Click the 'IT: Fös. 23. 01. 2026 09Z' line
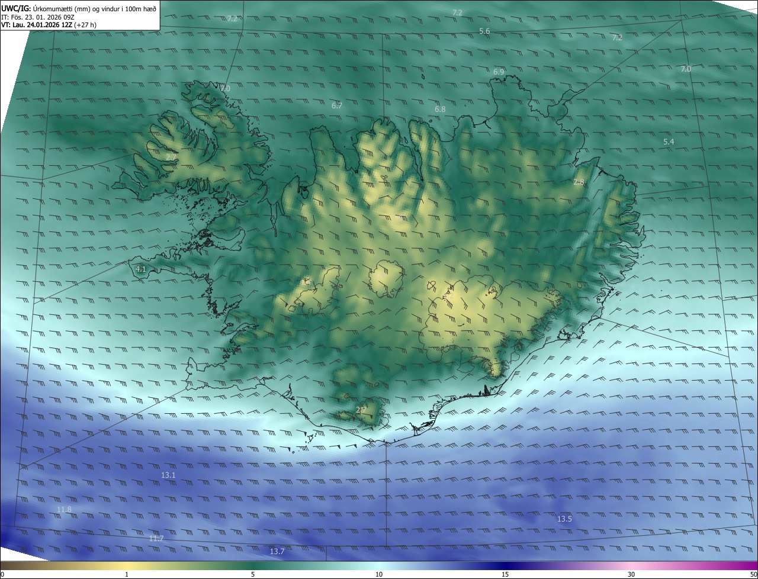The image size is (758, 579). click(37, 17)
